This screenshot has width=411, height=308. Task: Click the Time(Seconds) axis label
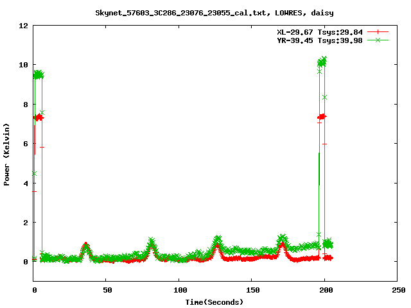214,302
